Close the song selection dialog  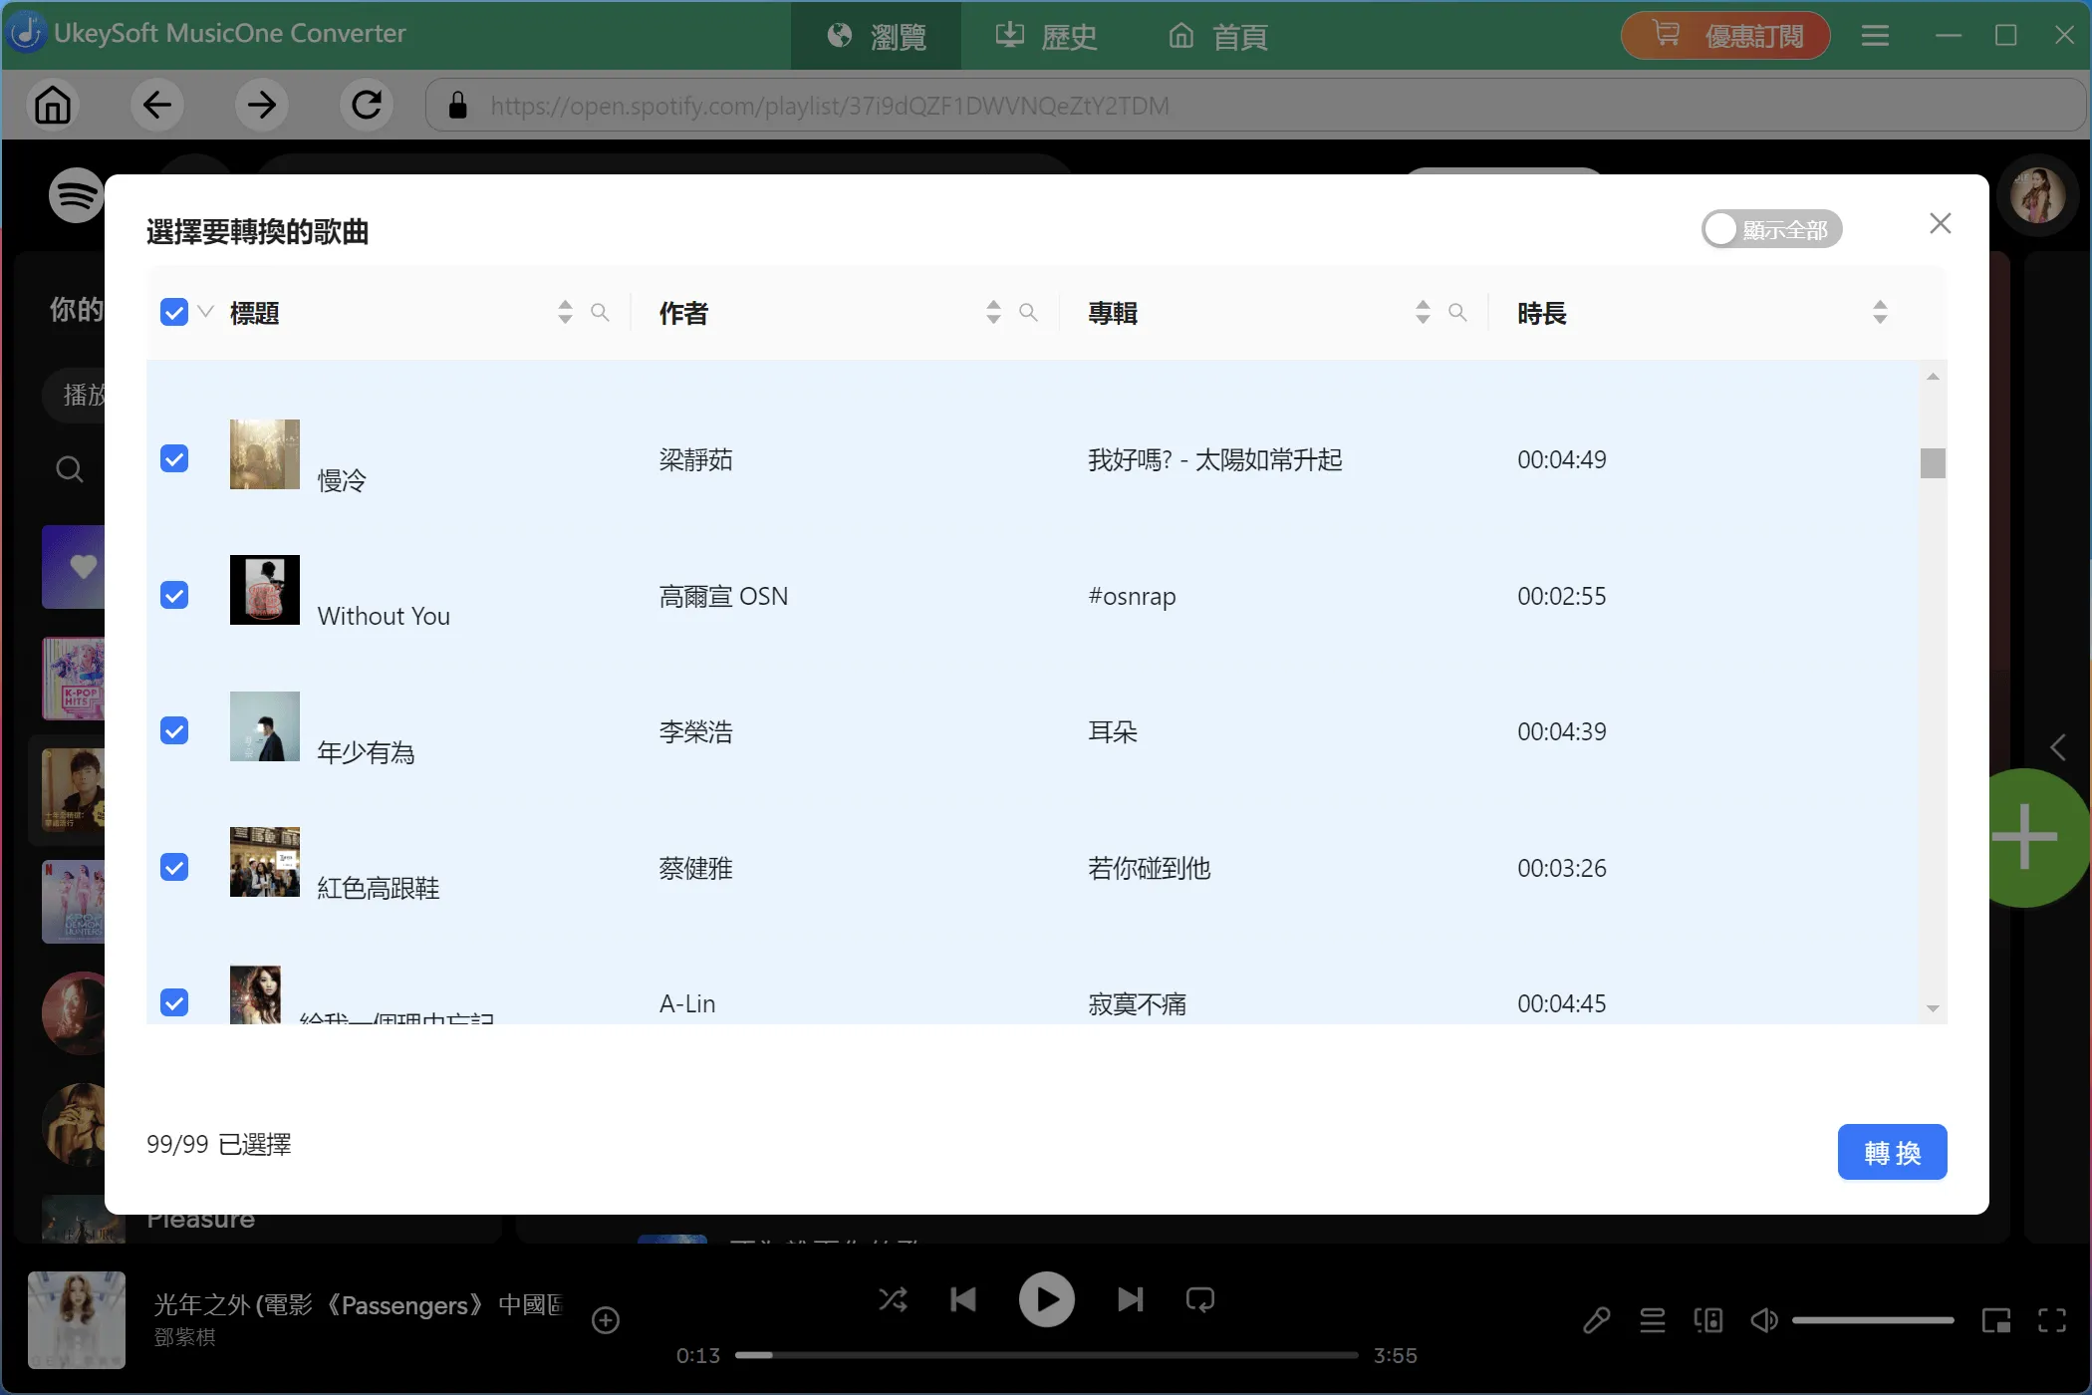pos(1940,223)
